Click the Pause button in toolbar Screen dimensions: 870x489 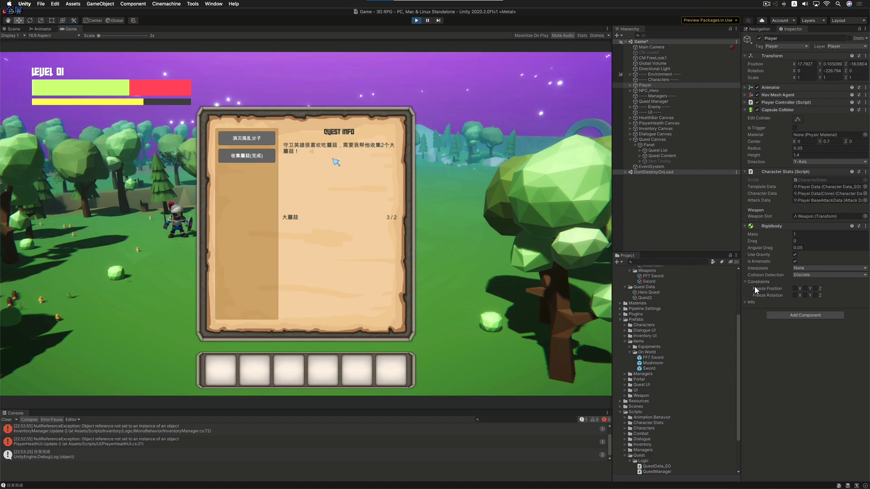coord(427,20)
